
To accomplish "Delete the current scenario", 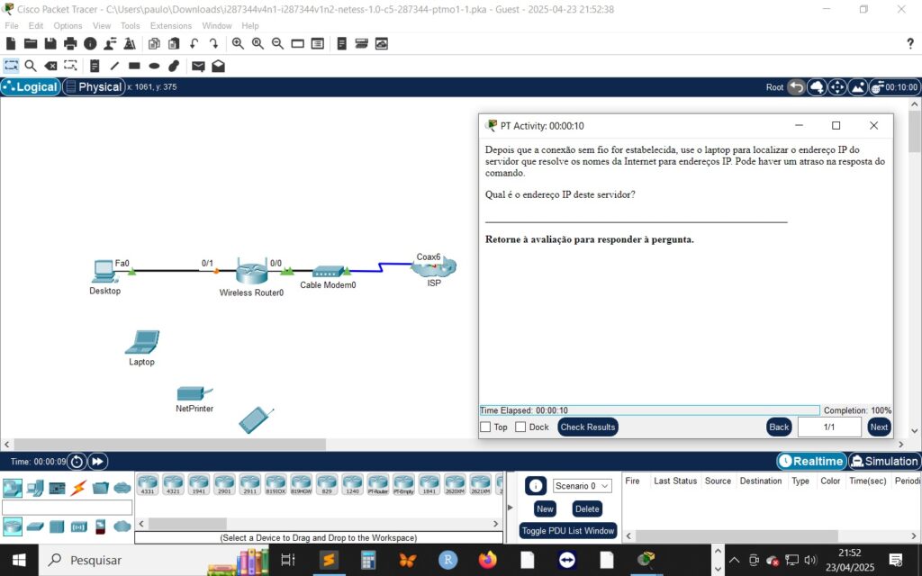I will pyautogui.click(x=587, y=509).
